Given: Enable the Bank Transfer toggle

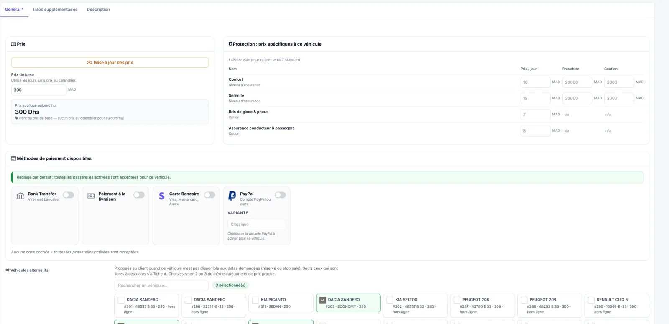Looking at the screenshot, I should (68, 195).
